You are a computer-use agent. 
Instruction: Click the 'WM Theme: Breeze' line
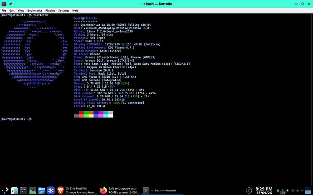click(87, 54)
